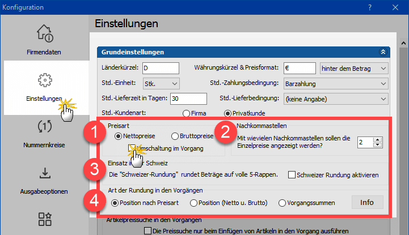Choose Firma as Std.-Kundenart
Viewport: 409px width, 235px height.
(185, 113)
